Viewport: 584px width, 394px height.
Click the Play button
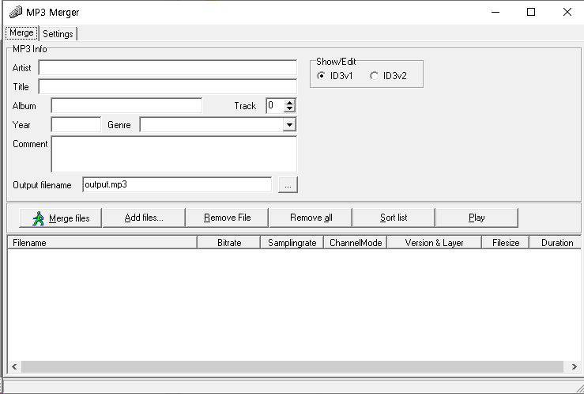pyautogui.click(x=477, y=218)
